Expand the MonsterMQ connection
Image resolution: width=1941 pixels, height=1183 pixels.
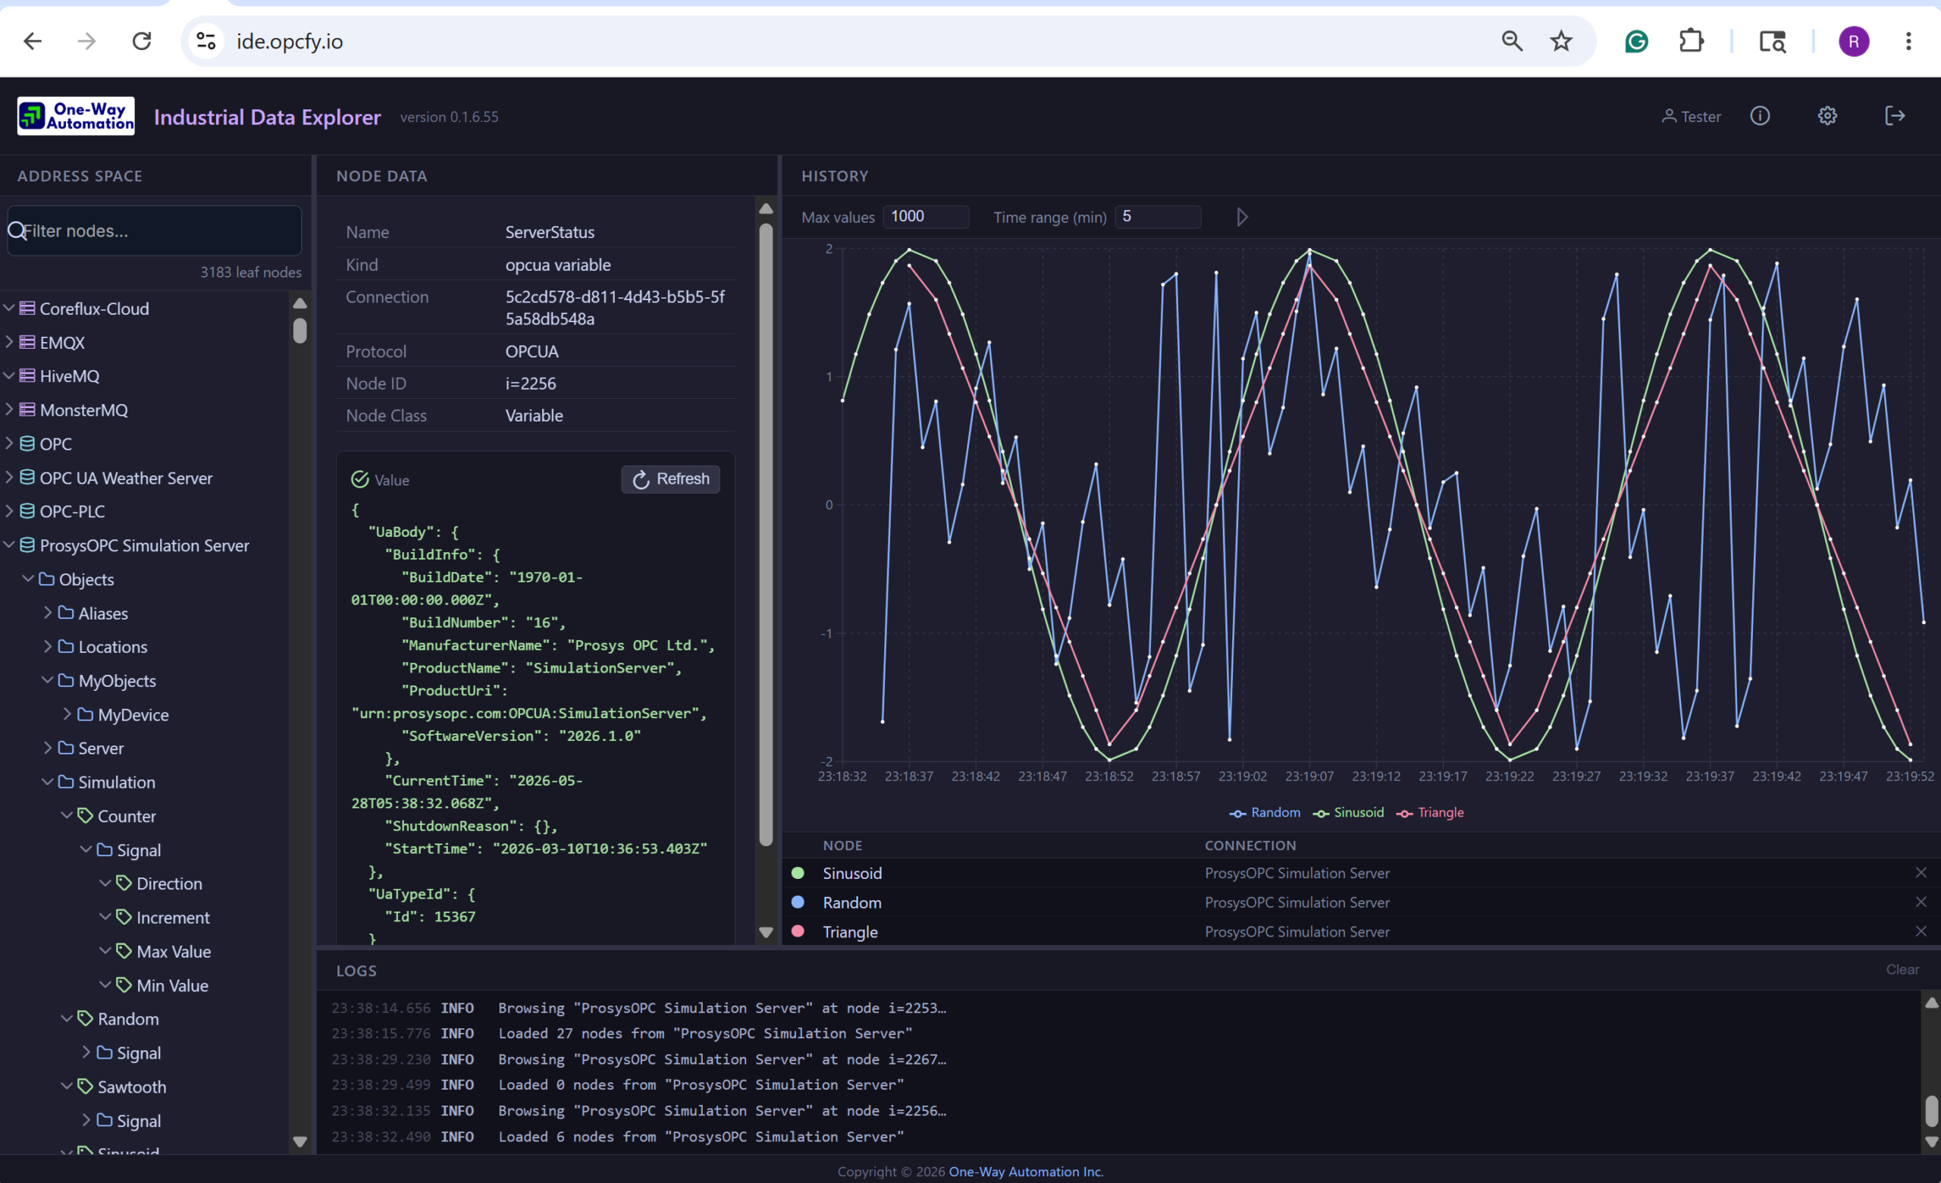pos(9,409)
